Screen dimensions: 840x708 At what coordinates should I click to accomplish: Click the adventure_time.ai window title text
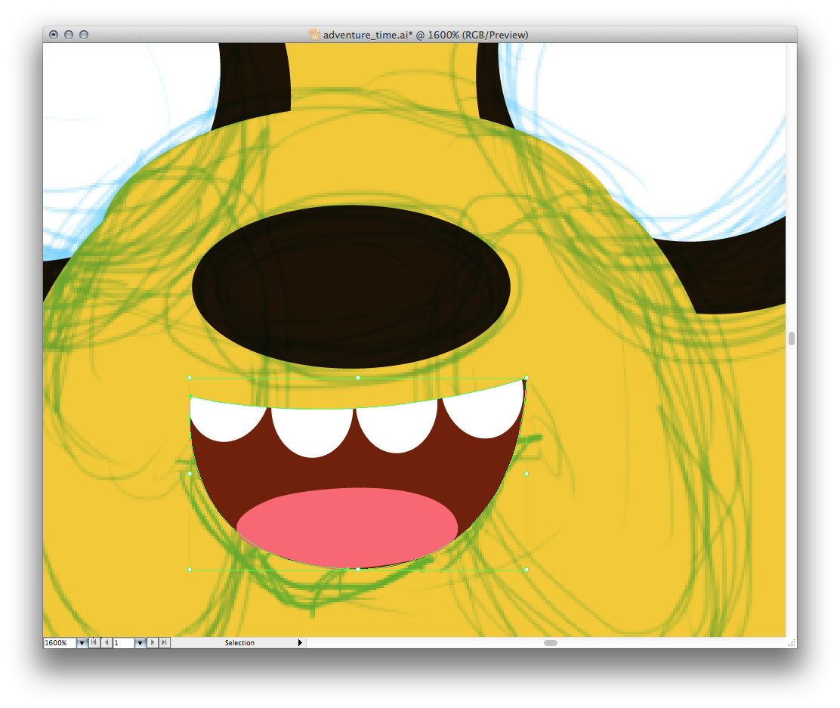click(425, 35)
